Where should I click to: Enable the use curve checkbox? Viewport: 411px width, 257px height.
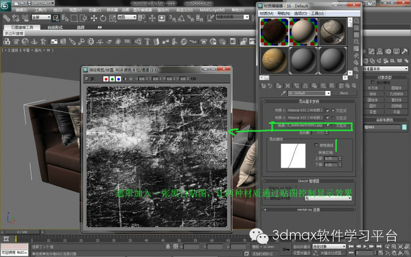pos(316,145)
